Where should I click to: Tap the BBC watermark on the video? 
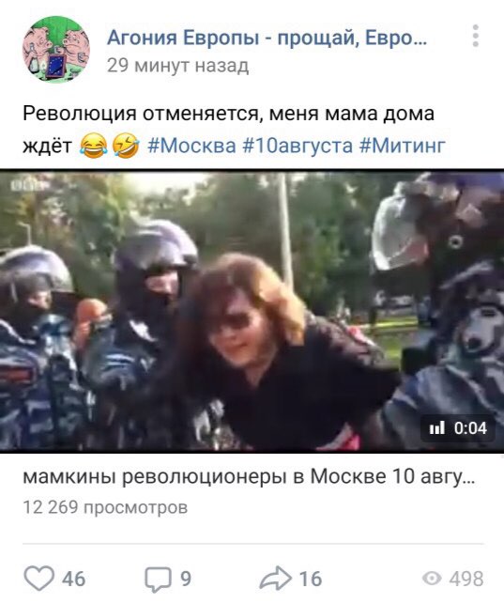click(25, 185)
